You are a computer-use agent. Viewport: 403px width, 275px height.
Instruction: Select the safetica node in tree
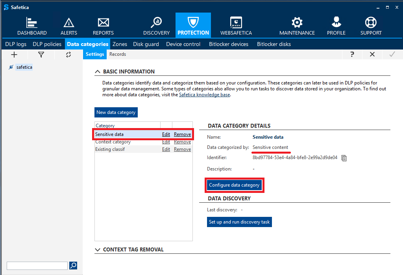point(24,67)
